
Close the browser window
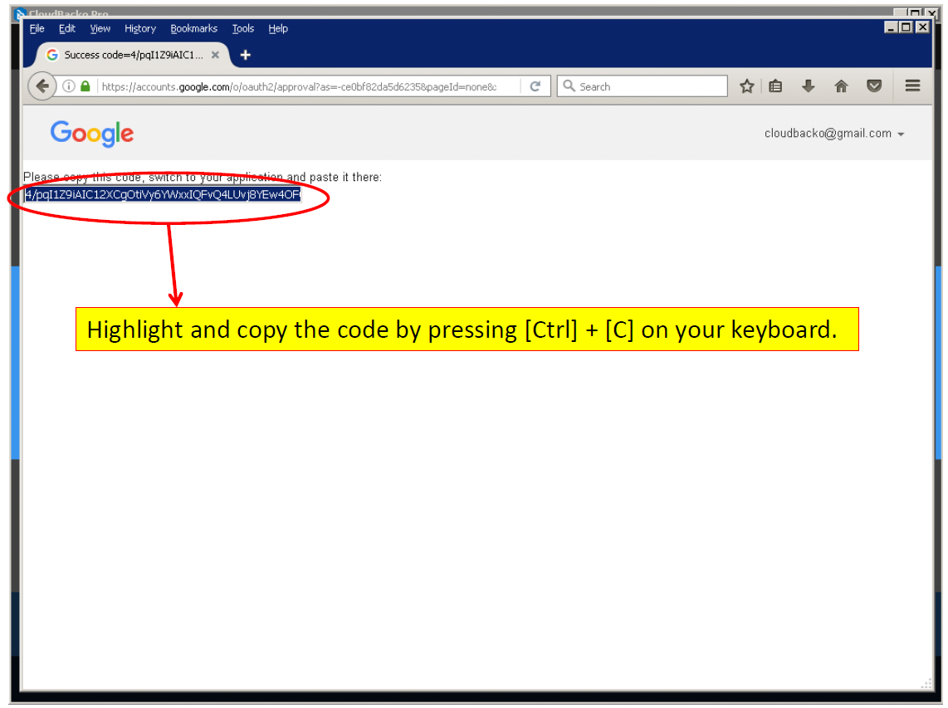click(x=922, y=27)
